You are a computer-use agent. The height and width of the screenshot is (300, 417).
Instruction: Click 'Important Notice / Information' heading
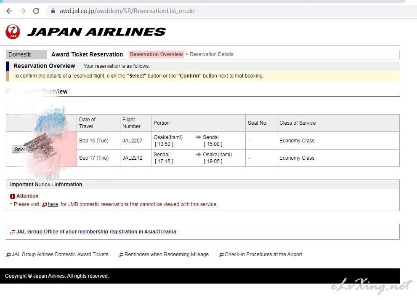[x=46, y=185]
